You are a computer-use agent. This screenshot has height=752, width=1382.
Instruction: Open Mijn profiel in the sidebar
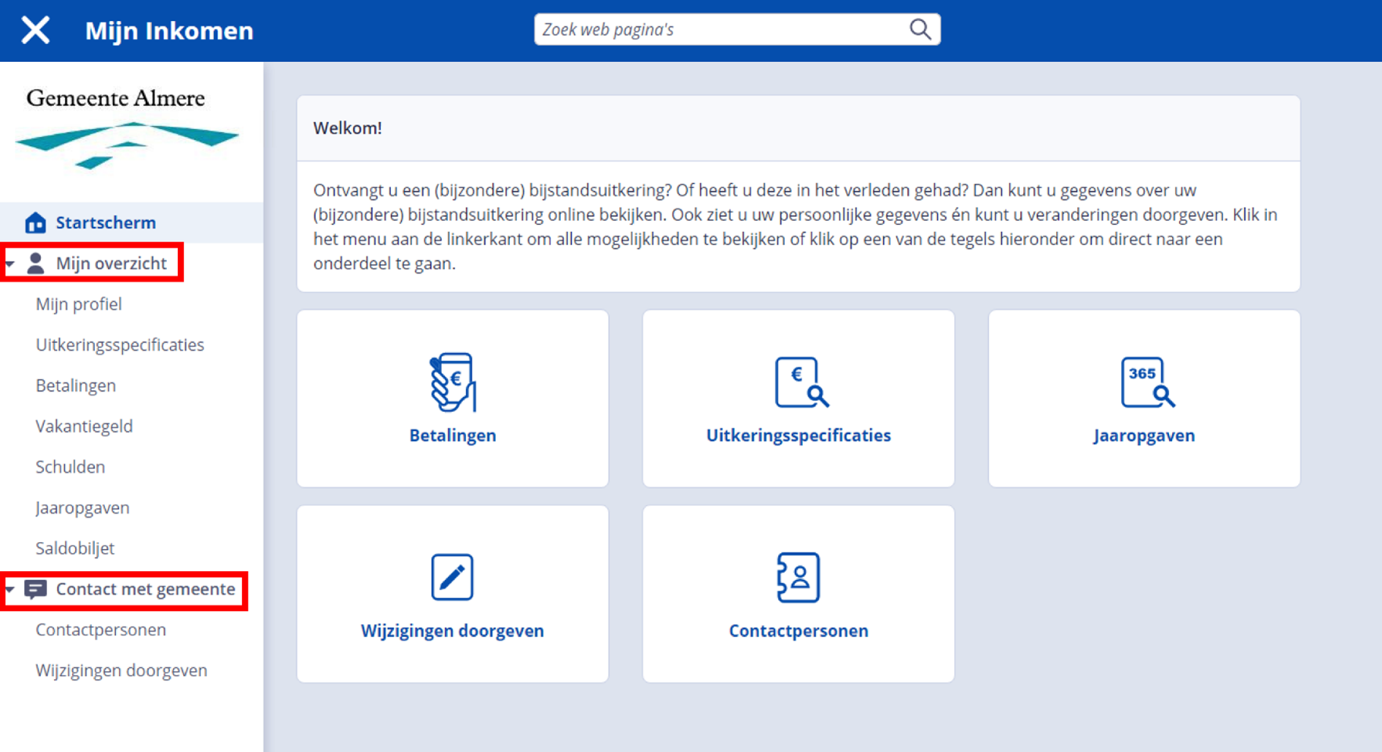click(78, 304)
